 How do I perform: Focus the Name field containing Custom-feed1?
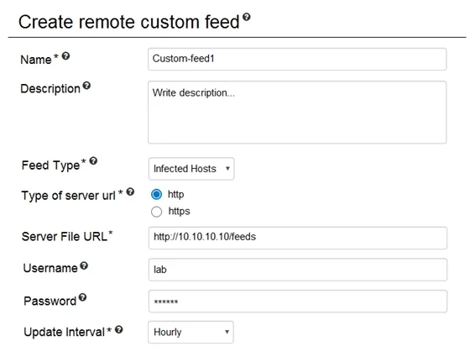coord(297,59)
